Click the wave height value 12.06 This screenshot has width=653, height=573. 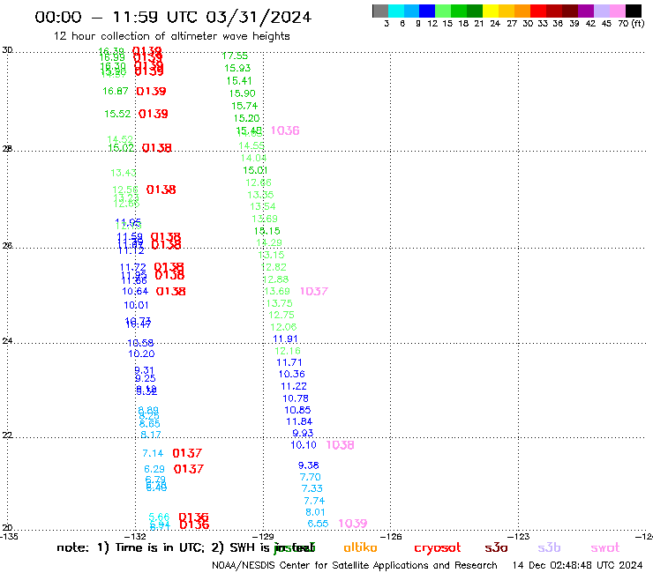point(283,327)
